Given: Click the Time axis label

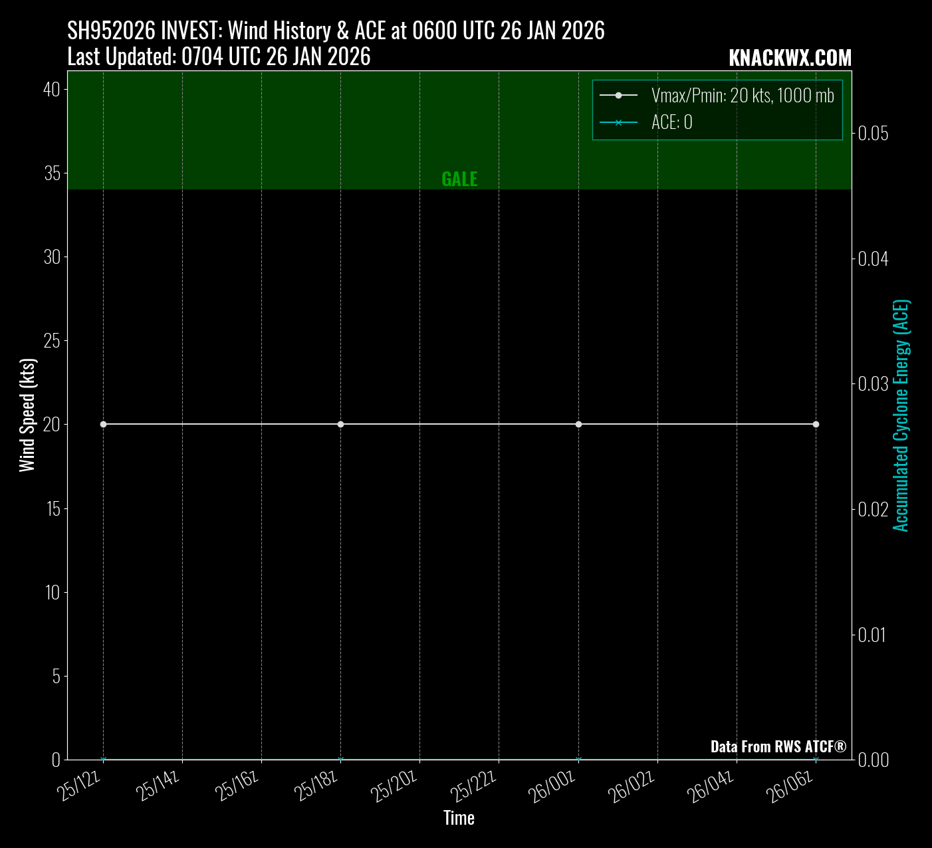Looking at the screenshot, I should (x=459, y=817).
